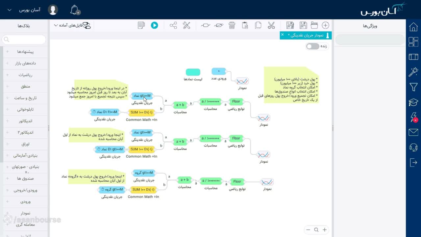Go to Home in right sidebar

coord(413,27)
